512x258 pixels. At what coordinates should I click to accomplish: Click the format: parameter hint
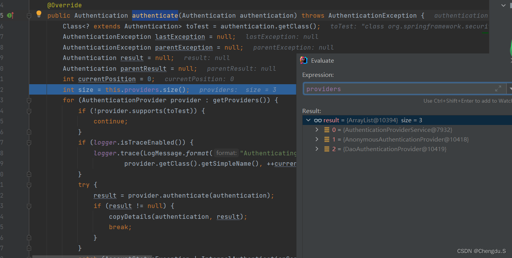click(x=226, y=153)
